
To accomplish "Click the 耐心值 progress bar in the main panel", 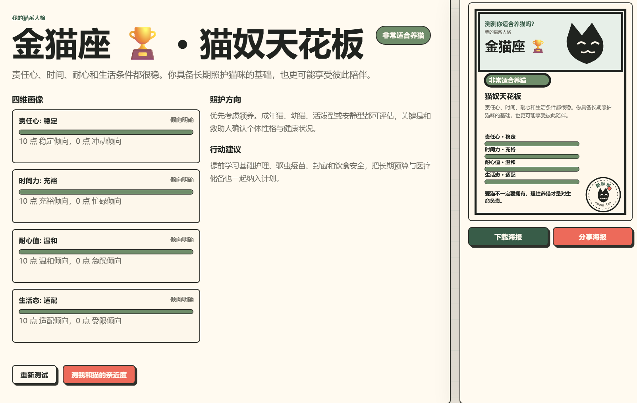I will [x=106, y=252].
